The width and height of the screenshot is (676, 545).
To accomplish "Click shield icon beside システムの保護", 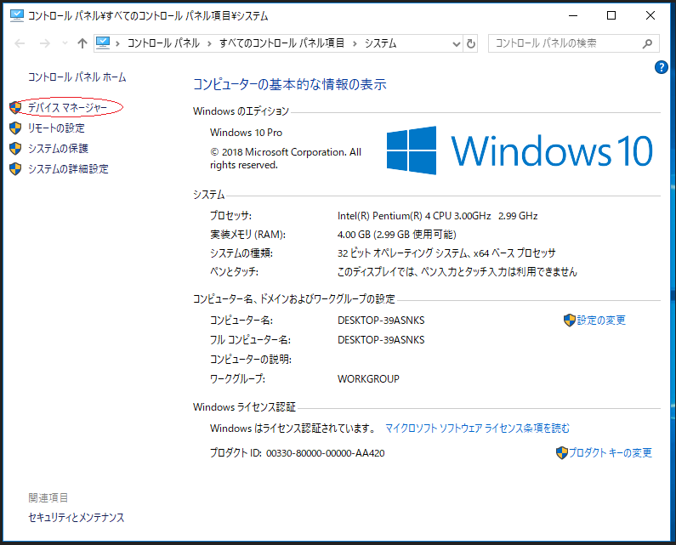I will coord(15,148).
